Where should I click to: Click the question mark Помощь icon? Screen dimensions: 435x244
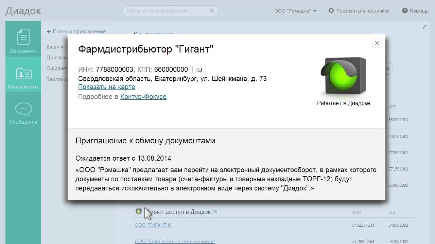405,11
